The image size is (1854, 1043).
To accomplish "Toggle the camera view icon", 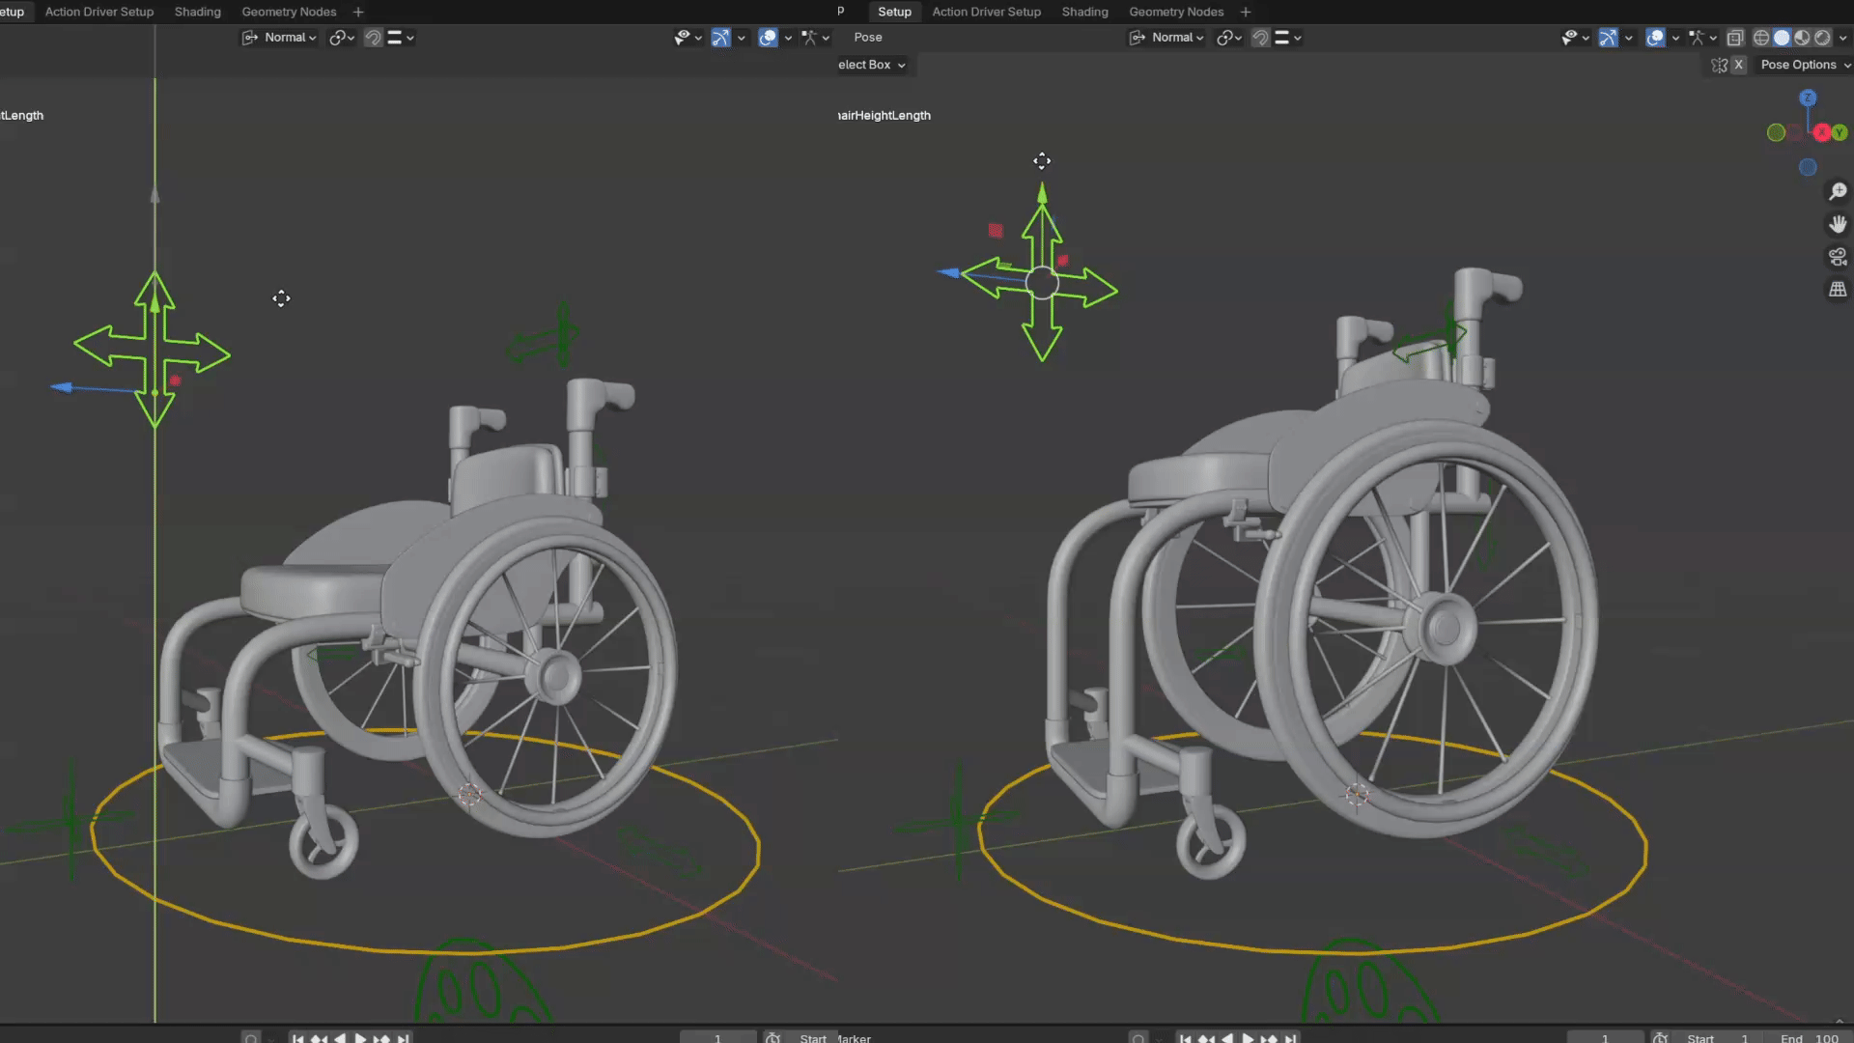I will (1838, 257).
